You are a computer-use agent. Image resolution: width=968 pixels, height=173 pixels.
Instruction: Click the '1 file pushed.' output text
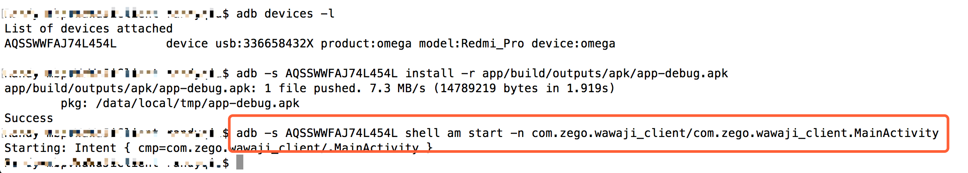coord(313,88)
